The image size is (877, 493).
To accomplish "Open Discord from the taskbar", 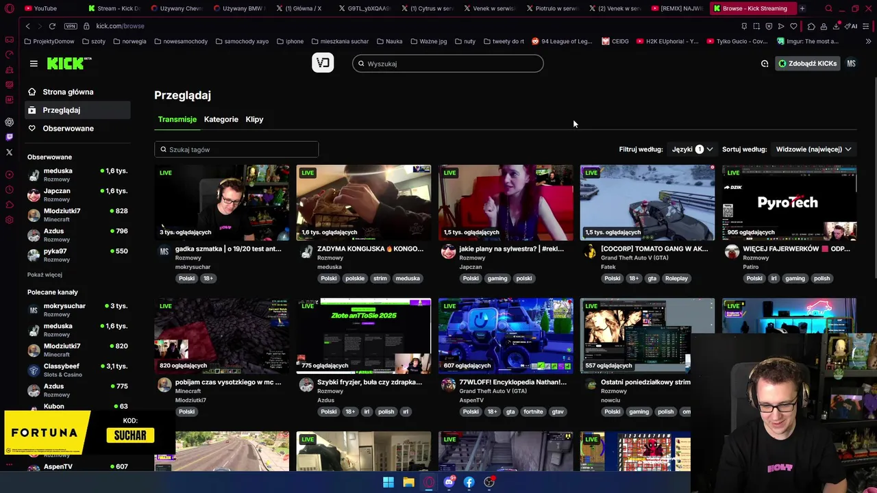I will point(449,482).
